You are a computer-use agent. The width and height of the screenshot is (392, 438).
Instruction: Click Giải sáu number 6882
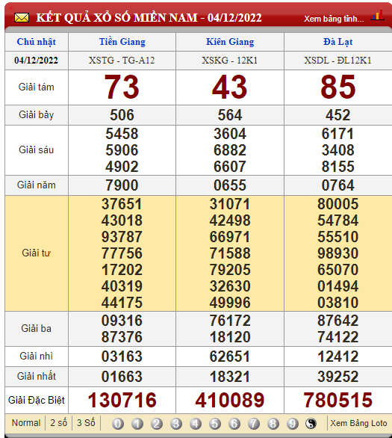tap(230, 150)
